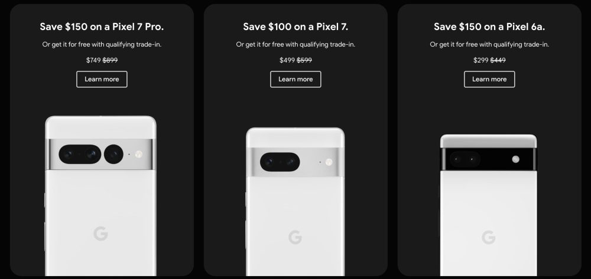
Task: Click the trade-in text under the Pixel 7 heading
Action: [295, 44]
